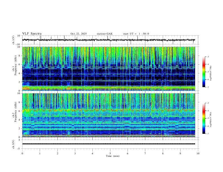Click the "-7" tick on ch.1 colorbar

click(x=208, y=87)
